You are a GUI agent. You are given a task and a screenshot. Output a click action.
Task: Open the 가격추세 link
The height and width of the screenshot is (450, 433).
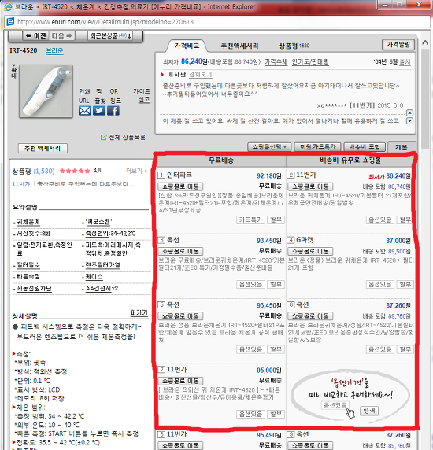tap(276, 61)
